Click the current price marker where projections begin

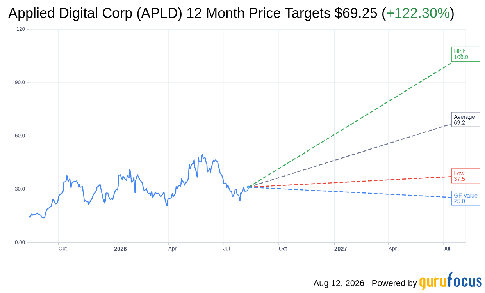(248, 187)
